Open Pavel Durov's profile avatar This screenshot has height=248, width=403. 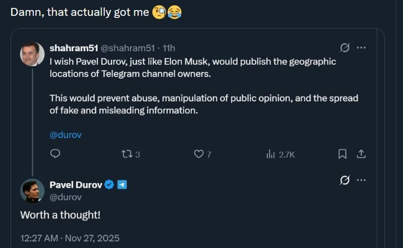point(32,190)
